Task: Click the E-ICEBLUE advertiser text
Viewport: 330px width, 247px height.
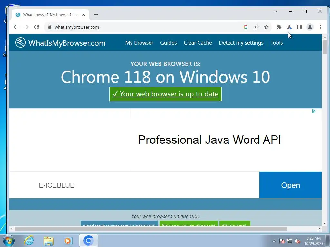Action: click(x=56, y=185)
